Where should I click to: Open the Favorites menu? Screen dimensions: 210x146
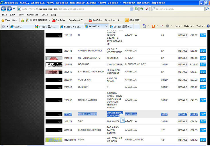pos(32,15)
